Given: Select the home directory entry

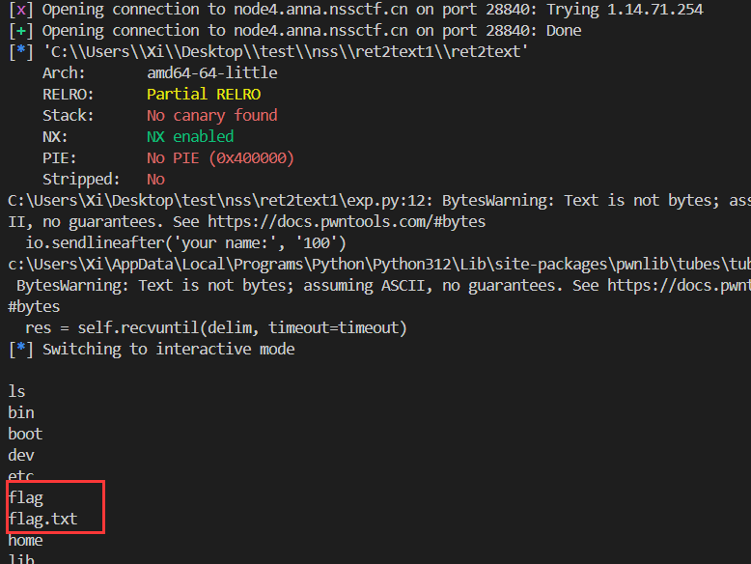Looking at the screenshot, I should pos(25,540).
